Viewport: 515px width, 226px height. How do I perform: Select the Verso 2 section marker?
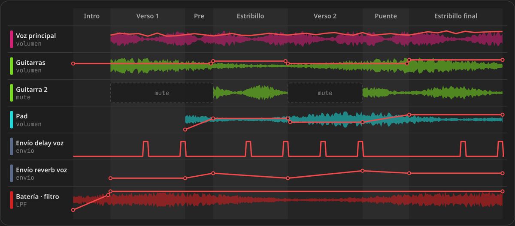pyautogui.click(x=325, y=16)
